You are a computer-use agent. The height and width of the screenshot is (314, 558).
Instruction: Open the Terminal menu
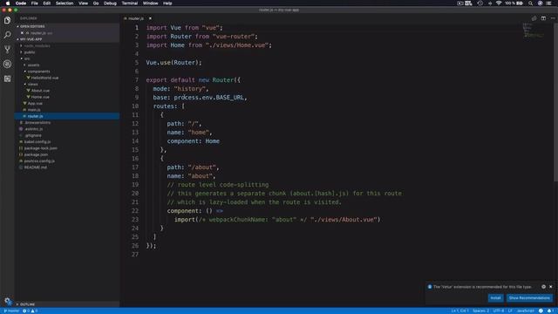pyautogui.click(x=130, y=3)
